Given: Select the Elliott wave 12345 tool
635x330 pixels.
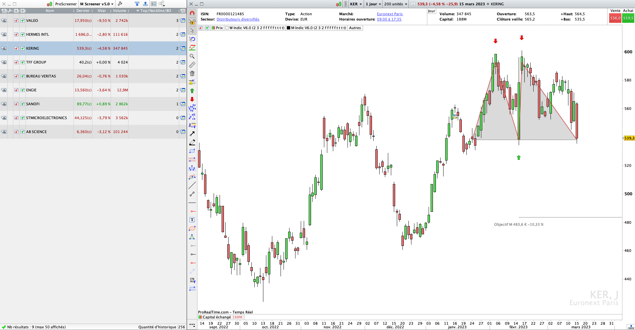Looking at the screenshot, I should coord(192,108).
